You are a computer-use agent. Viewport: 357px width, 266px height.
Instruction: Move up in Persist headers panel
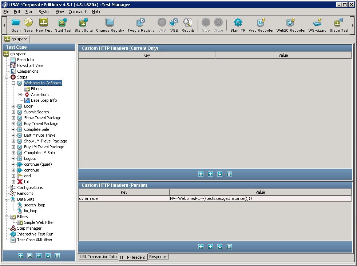[210, 247]
